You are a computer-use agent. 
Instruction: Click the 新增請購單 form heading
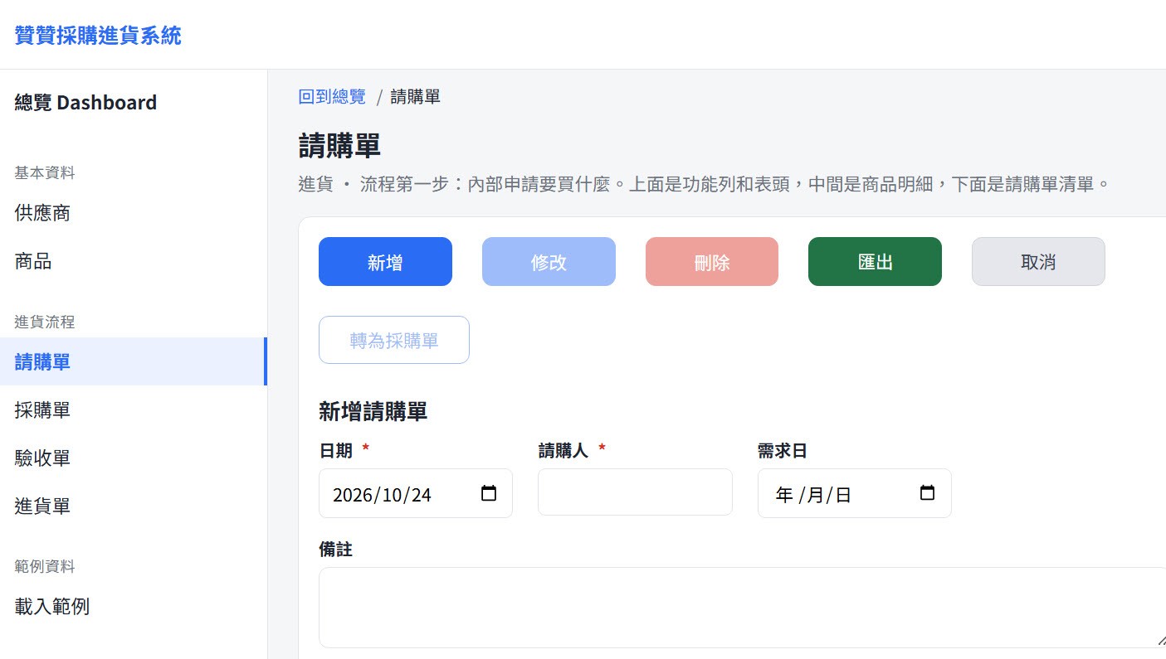373,411
